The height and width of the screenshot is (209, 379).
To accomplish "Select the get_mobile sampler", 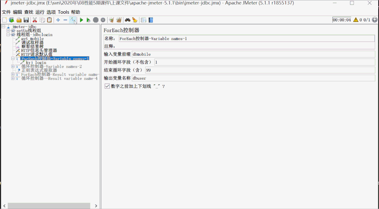I will [32, 39].
